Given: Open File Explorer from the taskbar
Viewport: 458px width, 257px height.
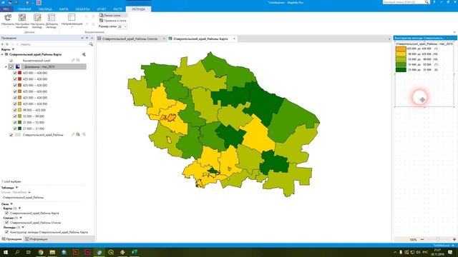Looking at the screenshot, I should 52,252.
